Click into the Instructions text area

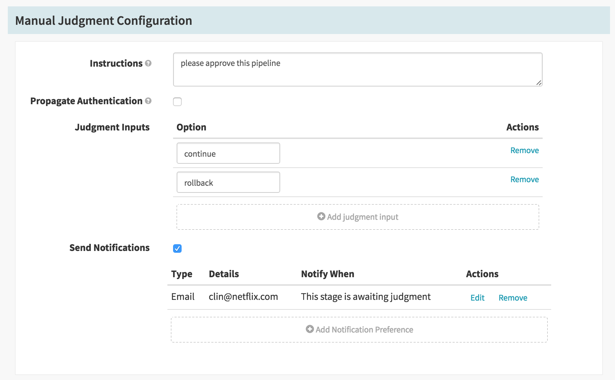pos(358,69)
